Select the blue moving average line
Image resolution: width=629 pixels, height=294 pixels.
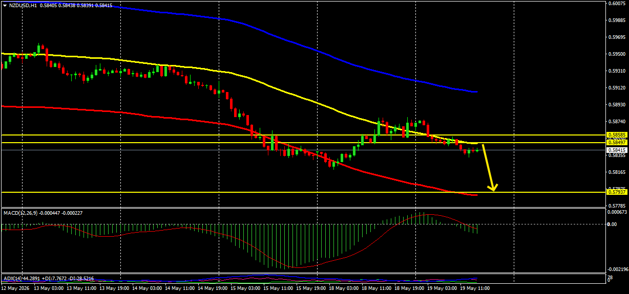pos(318,51)
